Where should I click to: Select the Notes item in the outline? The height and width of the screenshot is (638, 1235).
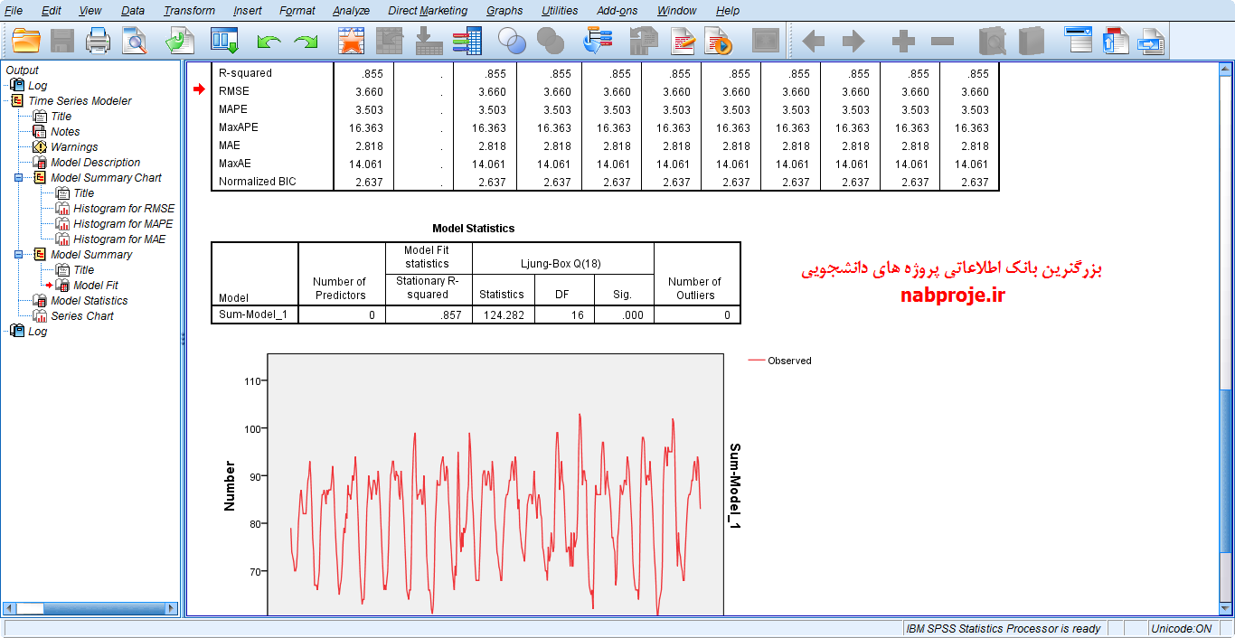pyautogui.click(x=65, y=132)
